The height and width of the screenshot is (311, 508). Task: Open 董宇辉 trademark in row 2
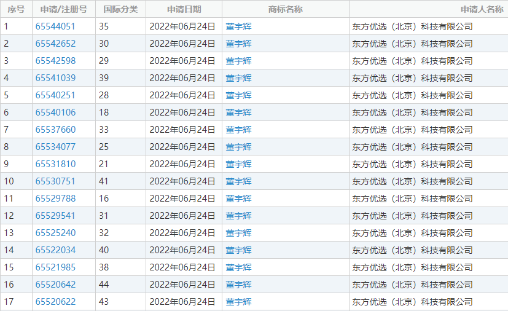tap(239, 44)
